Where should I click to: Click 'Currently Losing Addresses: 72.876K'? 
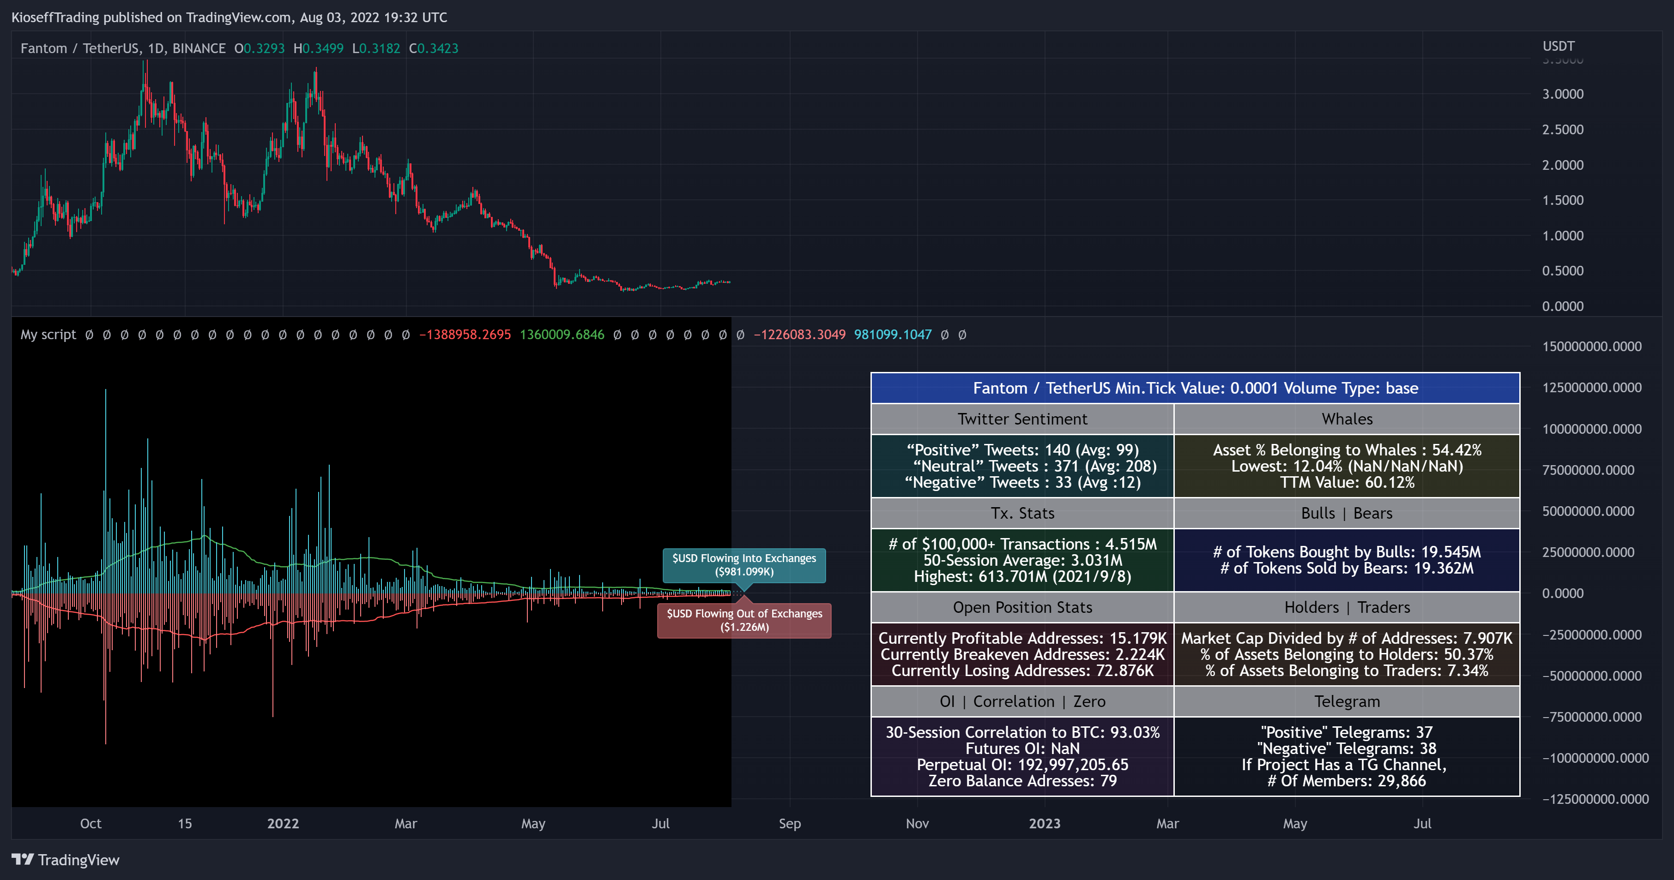tap(1022, 671)
